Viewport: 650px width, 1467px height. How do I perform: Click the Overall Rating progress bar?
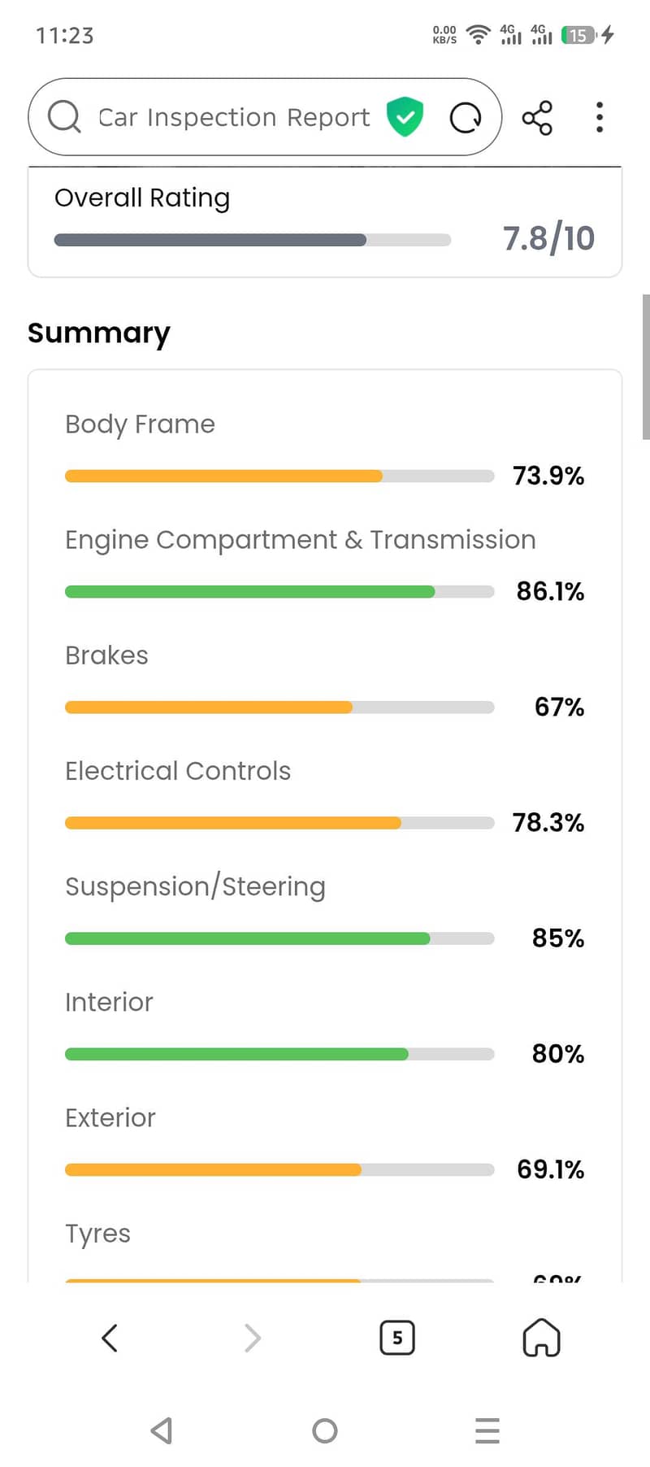252,240
